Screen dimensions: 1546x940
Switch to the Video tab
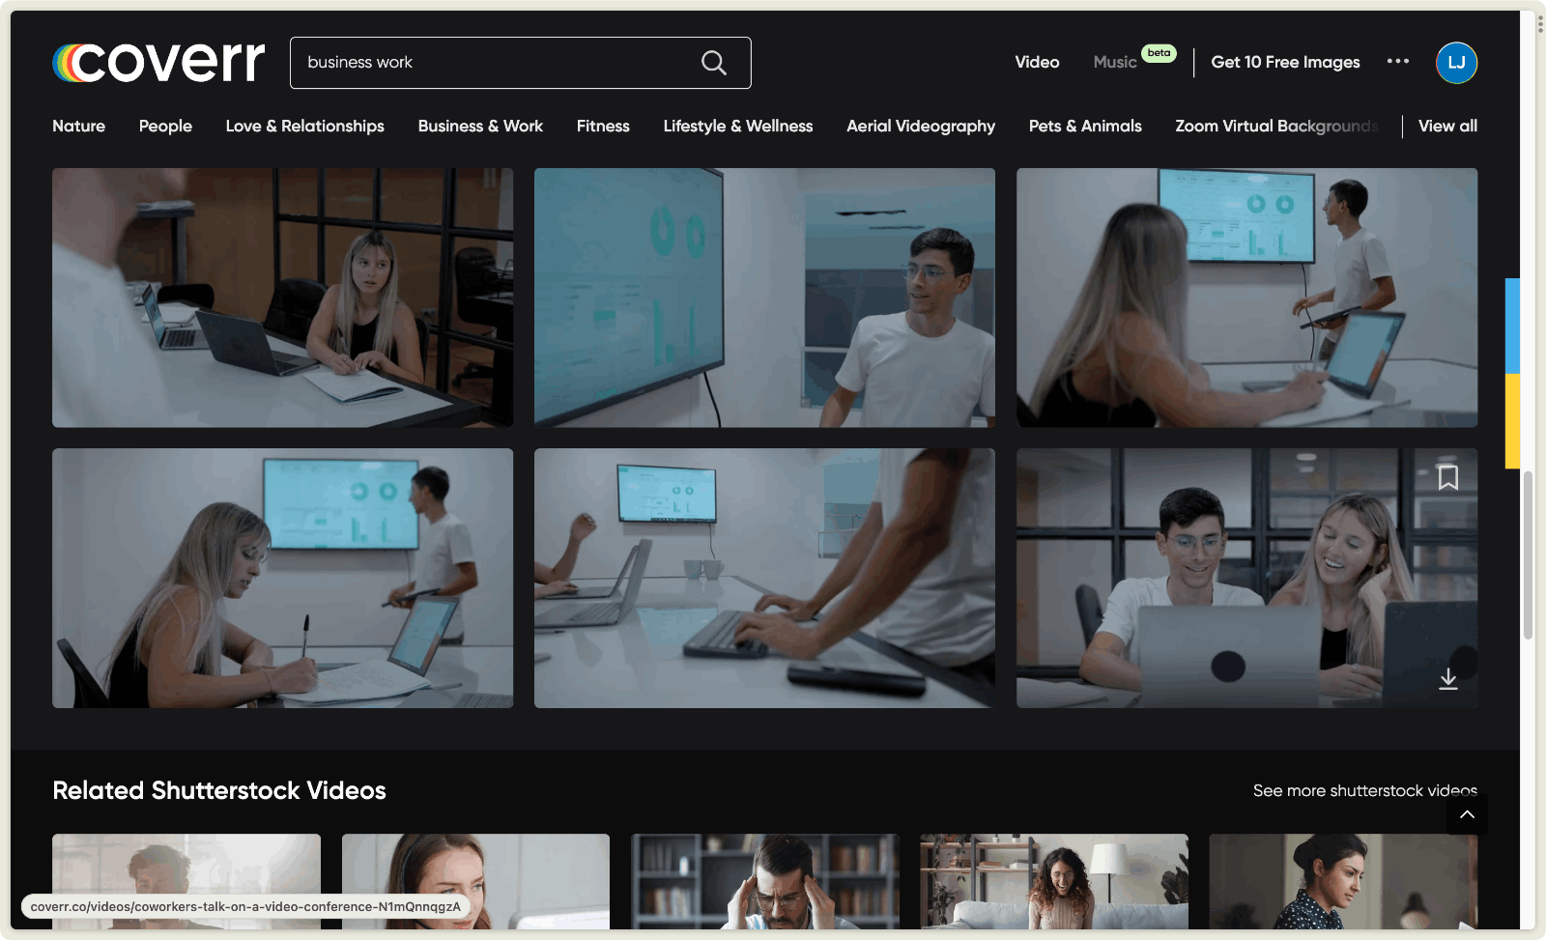[1037, 62]
